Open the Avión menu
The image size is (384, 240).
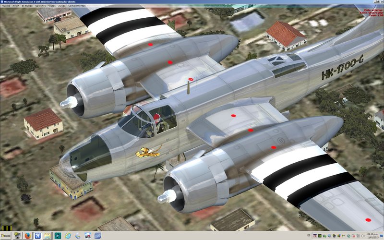tap(17, 6)
